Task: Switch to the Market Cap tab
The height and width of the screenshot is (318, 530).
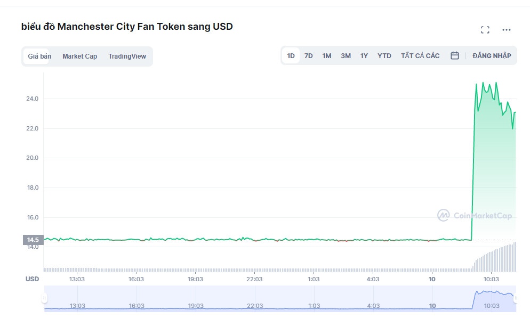Action: point(79,56)
